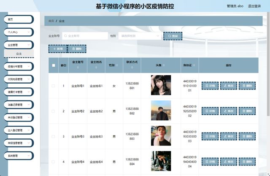
Task: Expand the 系统管理 sidebar menu
Action: tap(19, 156)
